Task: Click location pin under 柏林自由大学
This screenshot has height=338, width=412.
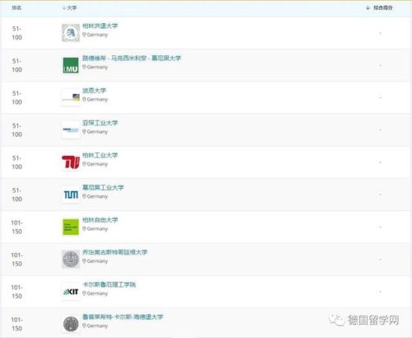Action: 84,228
